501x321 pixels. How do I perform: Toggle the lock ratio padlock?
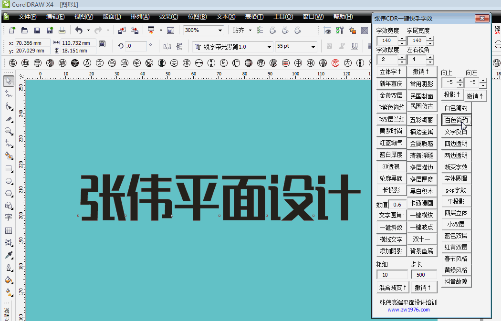coord(102,44)
